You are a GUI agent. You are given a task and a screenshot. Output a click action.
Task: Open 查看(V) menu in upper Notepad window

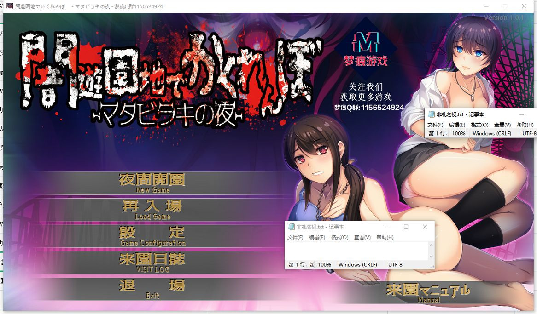click(502, 125)
